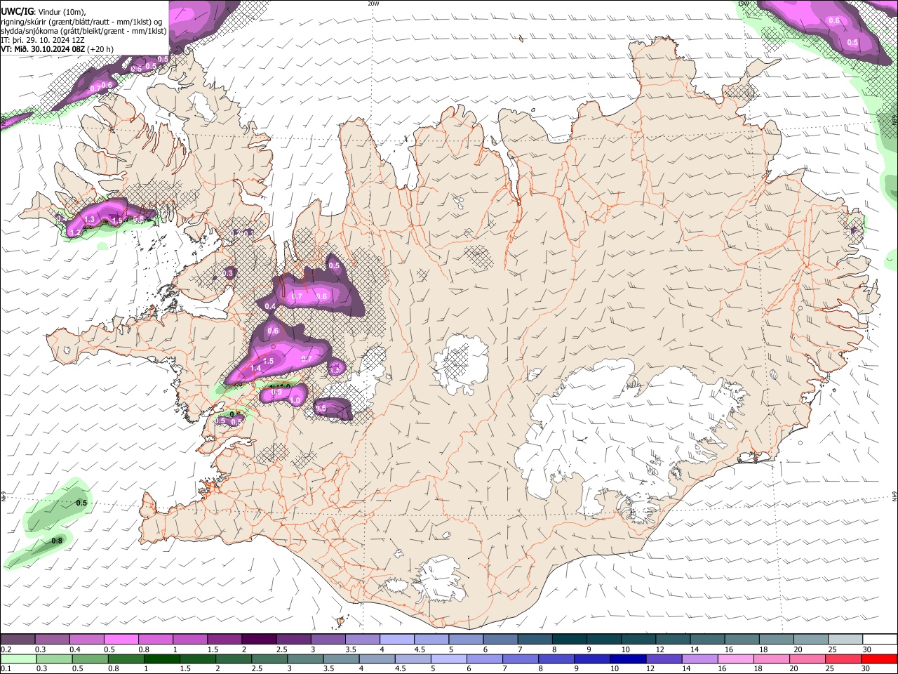
Task: Click the '15W' longitude label at top
Action: (x=743, y=4)
